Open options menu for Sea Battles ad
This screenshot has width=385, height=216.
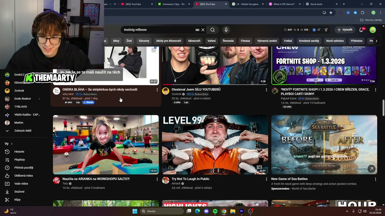pos(375,179)
